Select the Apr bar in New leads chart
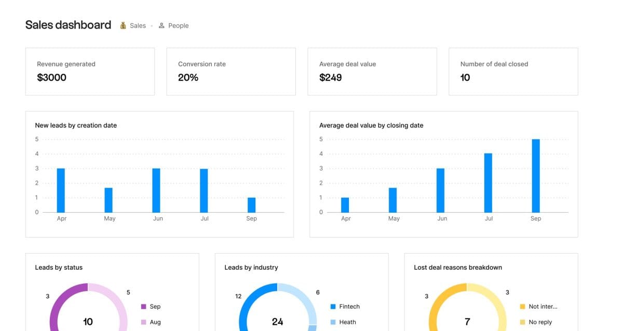The width and height of the screenshot is (623, 331). 61,190
